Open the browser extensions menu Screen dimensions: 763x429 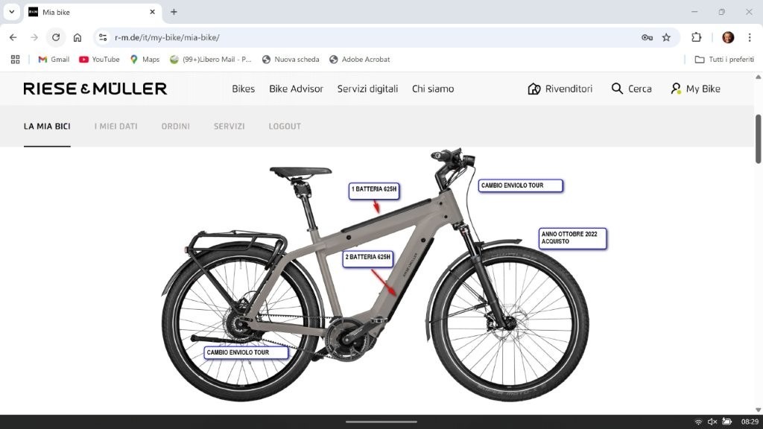(x=697, y=37)
